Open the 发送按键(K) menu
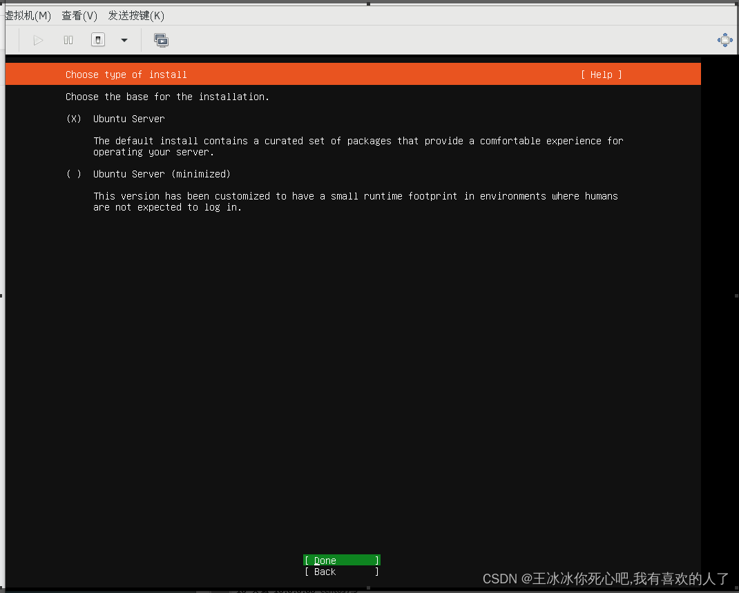739x593 pixels. (x=136, y=16)
